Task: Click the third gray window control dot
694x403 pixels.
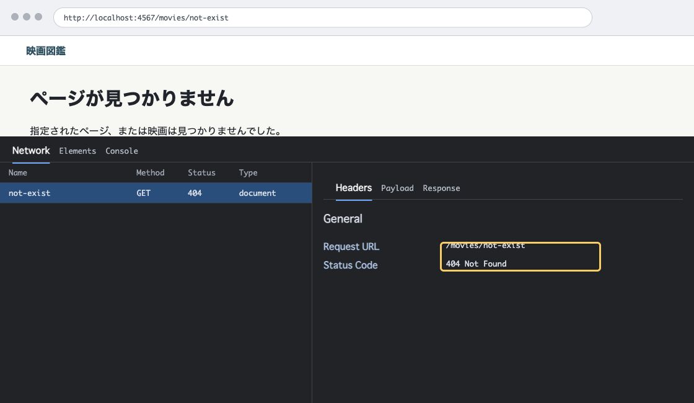Action: pyautogui.click(x=38, y=17)
